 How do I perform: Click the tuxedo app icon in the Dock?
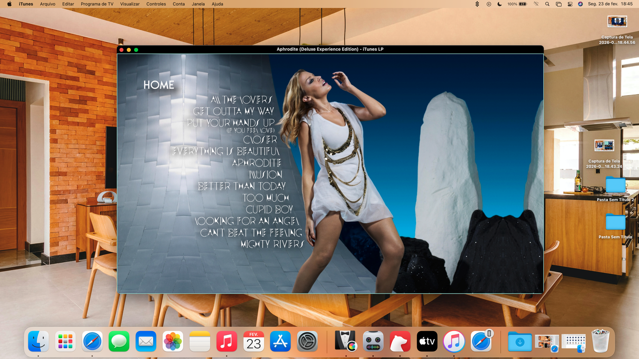coord(345,342)
